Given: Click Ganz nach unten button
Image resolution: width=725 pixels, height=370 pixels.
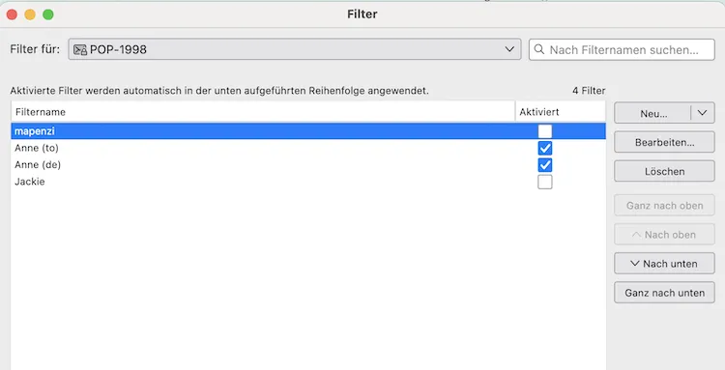Looking at the screenshot, I should (x=664, y=293).
